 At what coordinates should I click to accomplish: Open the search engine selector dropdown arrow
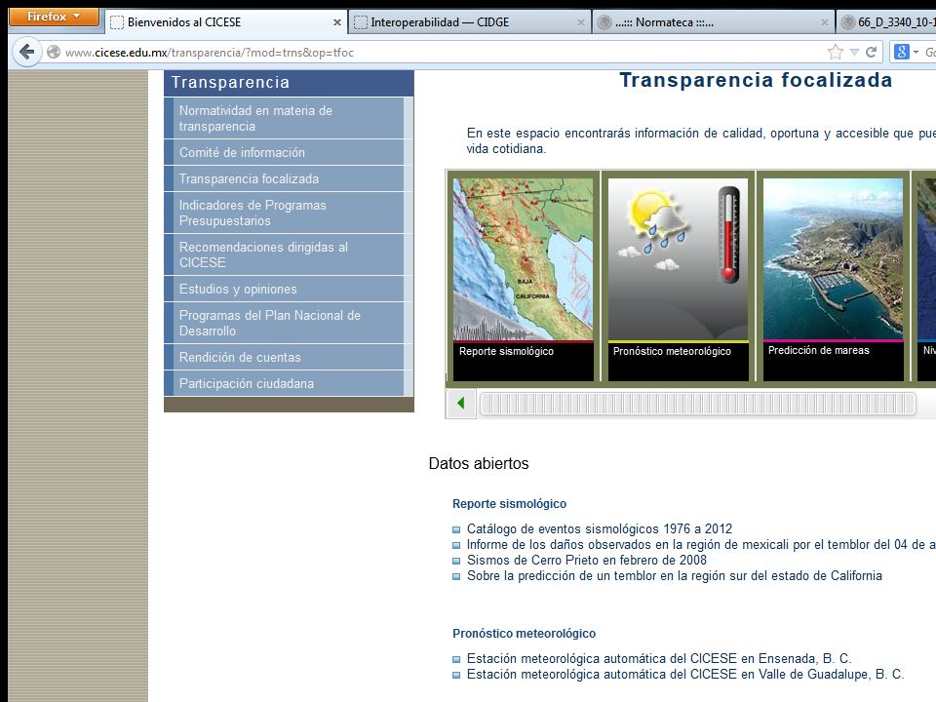pyautogui.click(x=916, y=52)
